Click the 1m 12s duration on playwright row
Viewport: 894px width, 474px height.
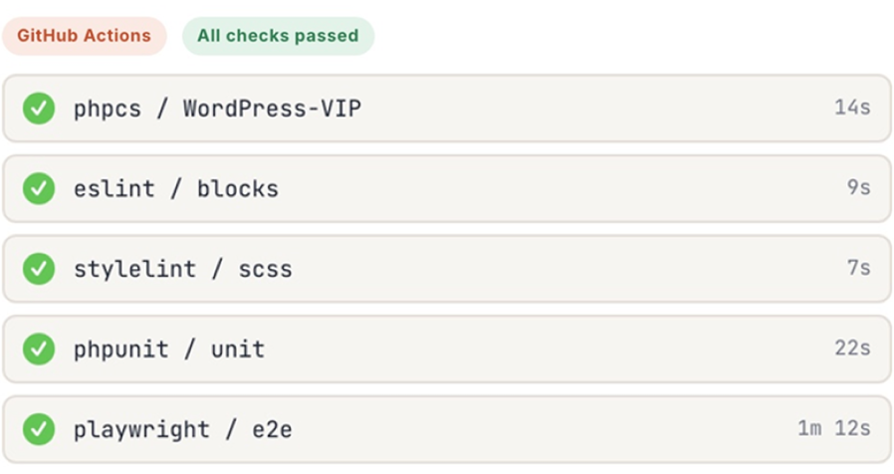[x=834, y=428]
